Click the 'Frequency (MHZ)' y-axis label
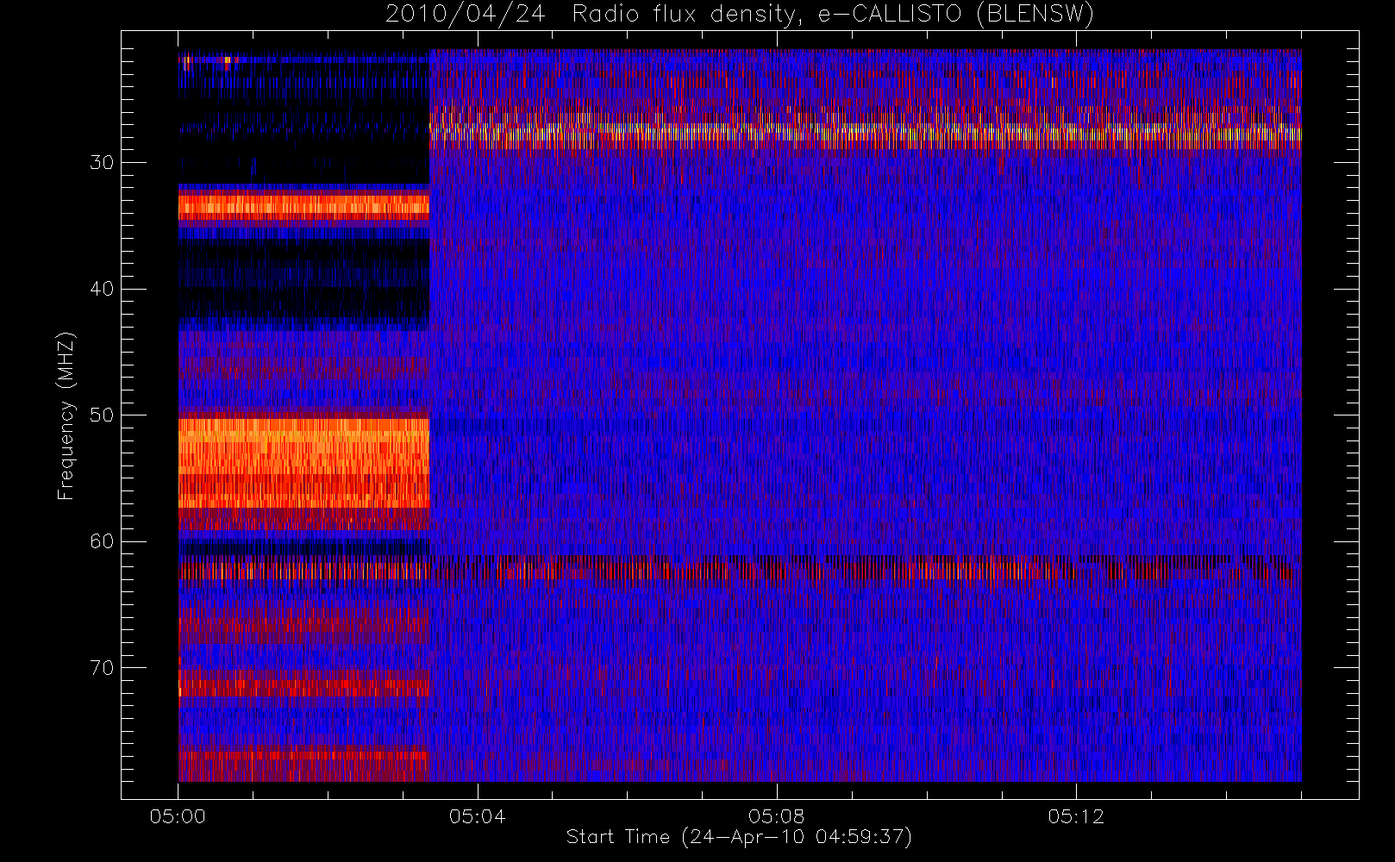Screen dimensions: 1395x862 (66, 415)
